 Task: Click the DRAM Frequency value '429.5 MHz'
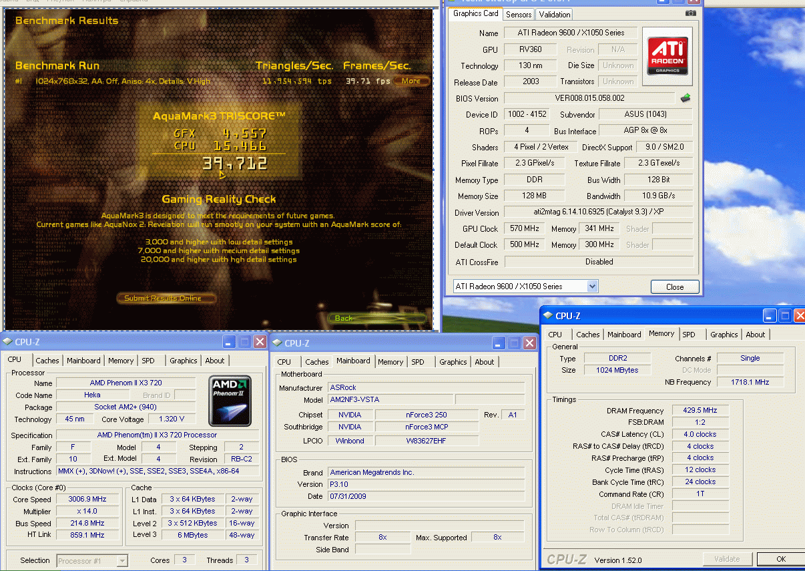pyautogui.click(x=699, y=411)
